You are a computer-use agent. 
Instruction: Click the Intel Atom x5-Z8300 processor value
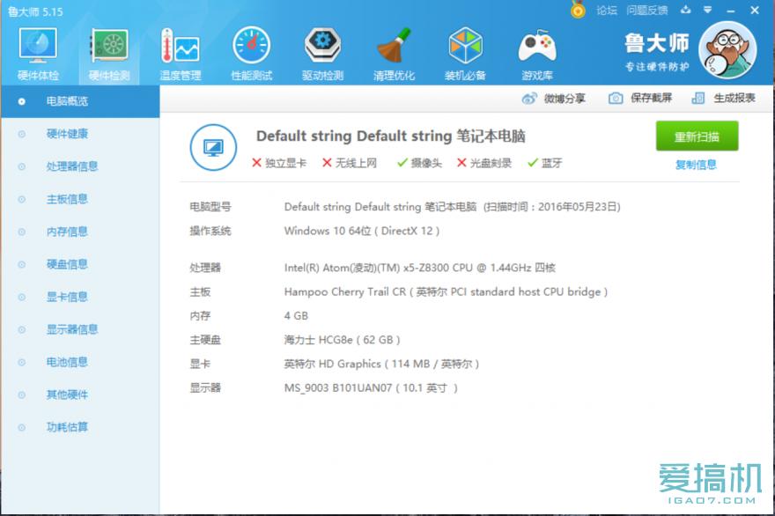419,268
